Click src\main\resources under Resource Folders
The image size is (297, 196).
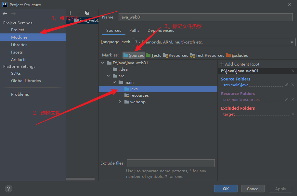pos(241,100)
